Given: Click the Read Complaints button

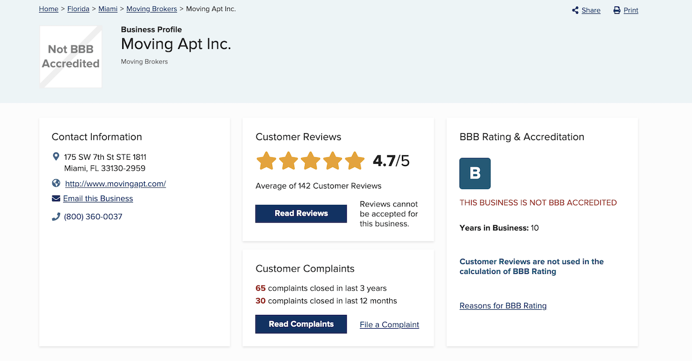Looking at the screenshot, I should click(x=301, y=324).
